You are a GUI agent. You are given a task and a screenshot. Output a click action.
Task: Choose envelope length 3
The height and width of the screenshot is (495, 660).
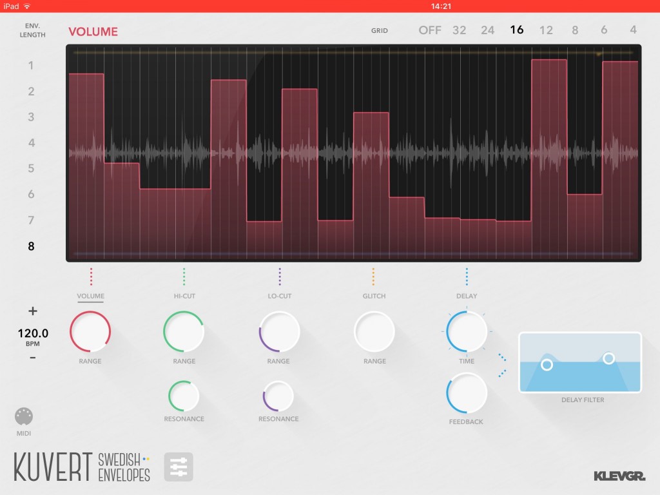tap(31, 117)
